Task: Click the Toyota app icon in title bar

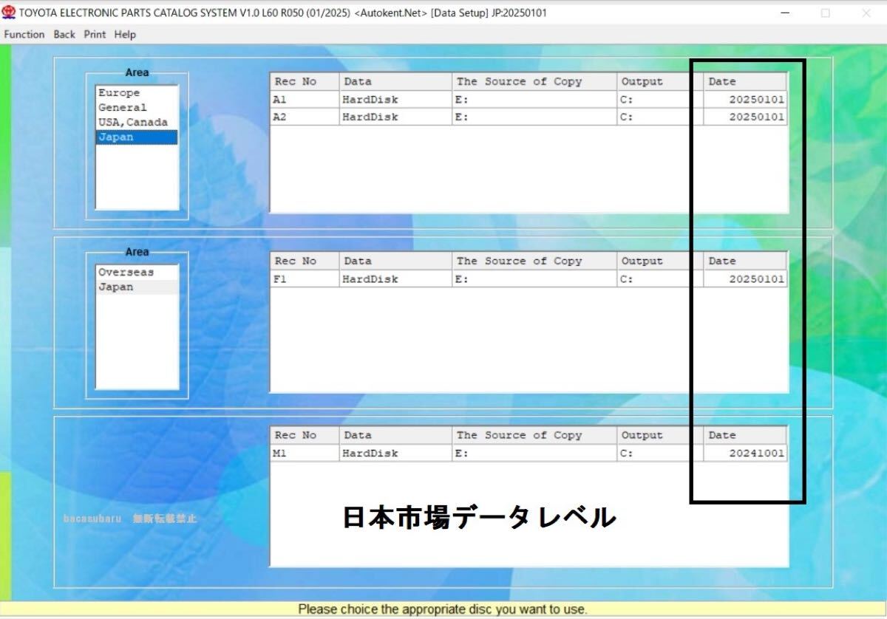Action: tap(9, 13)
